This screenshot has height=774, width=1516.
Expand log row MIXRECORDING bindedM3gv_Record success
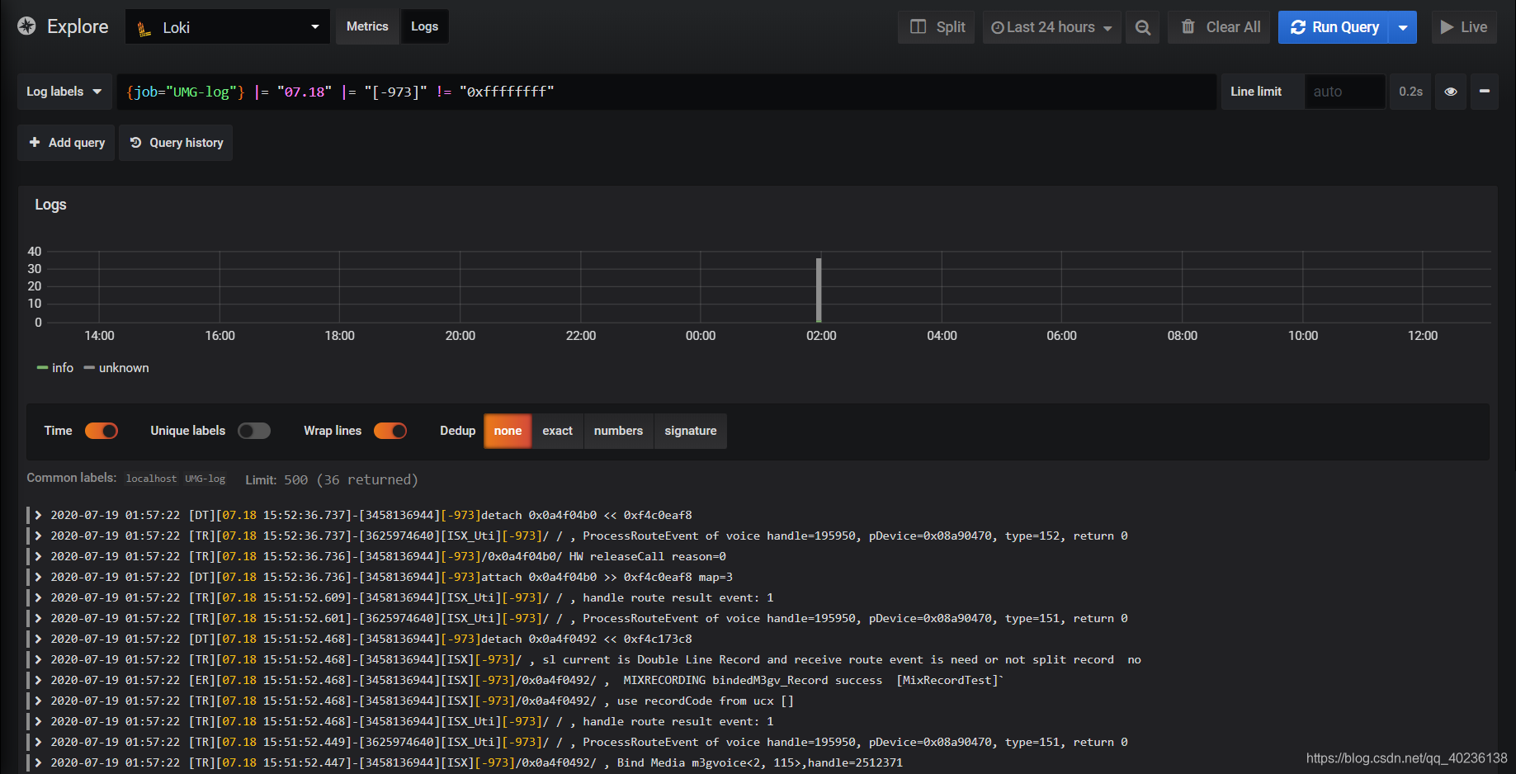coord(38,680)
